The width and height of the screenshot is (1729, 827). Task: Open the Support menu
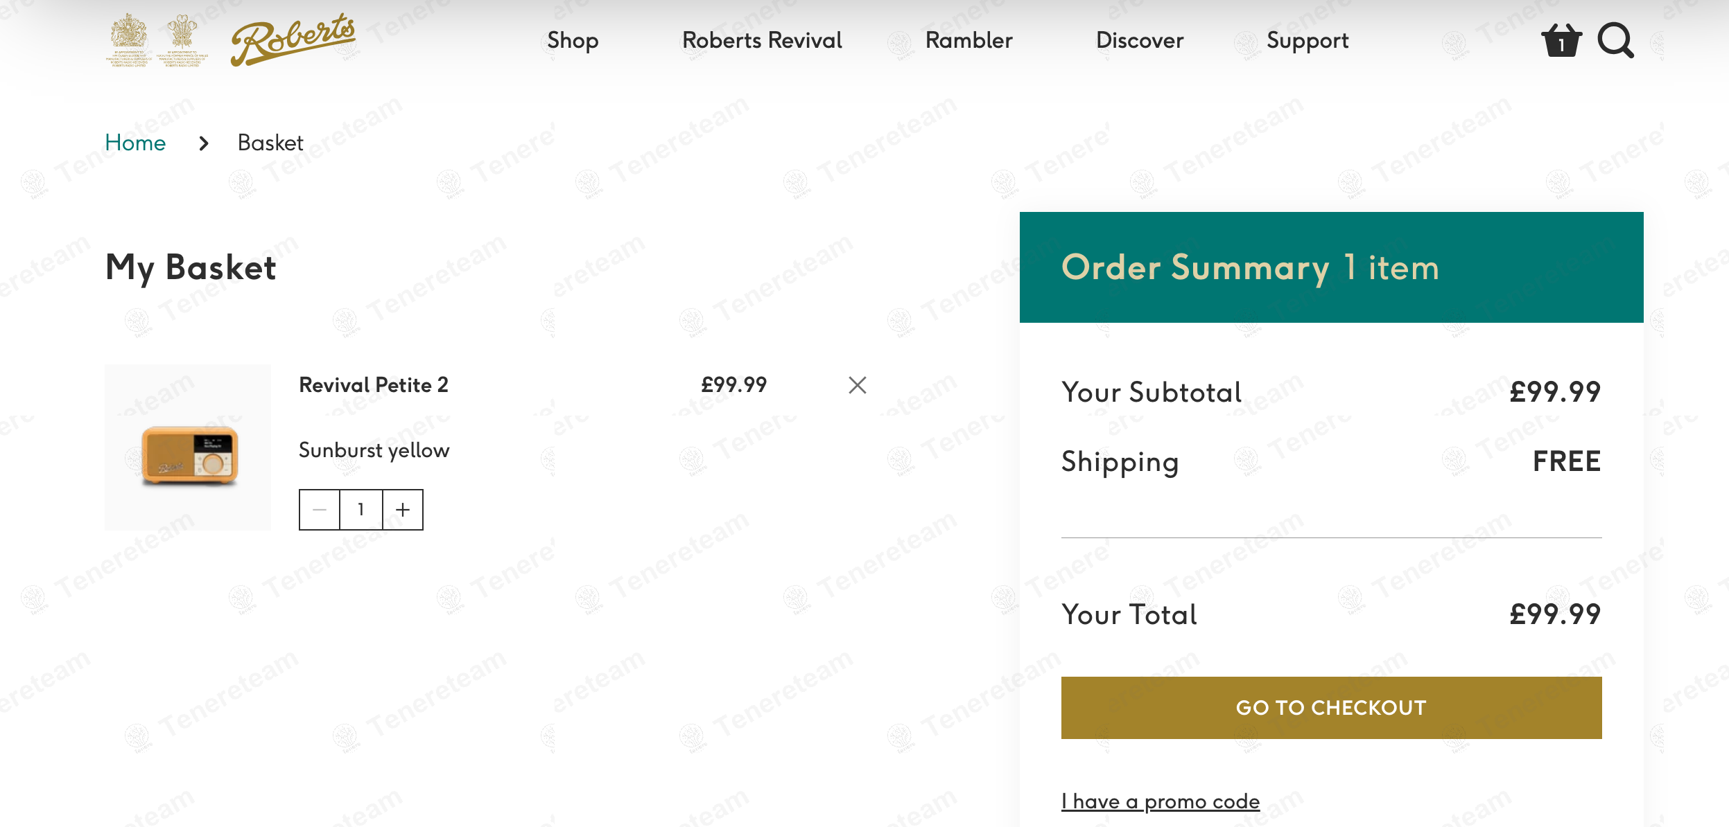click(x=1307, y=41)
